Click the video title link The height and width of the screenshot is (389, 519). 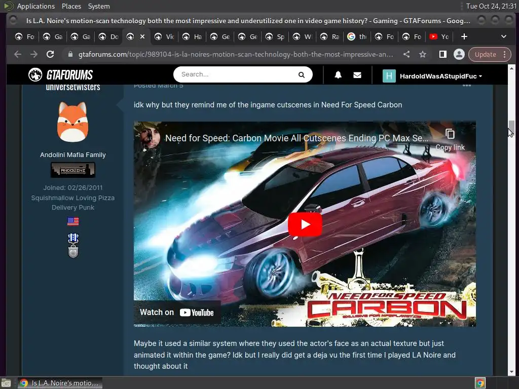coord(296,138)
